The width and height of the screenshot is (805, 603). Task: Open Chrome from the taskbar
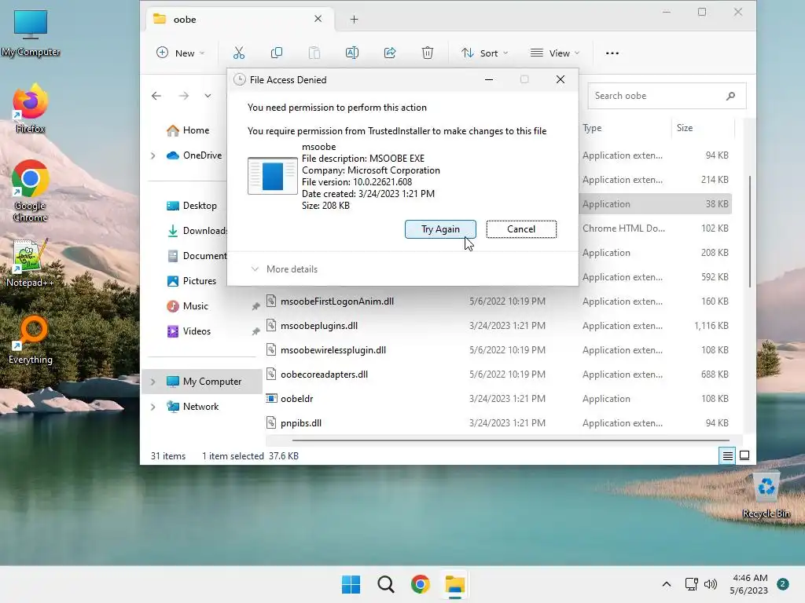[x=420, y=584]
